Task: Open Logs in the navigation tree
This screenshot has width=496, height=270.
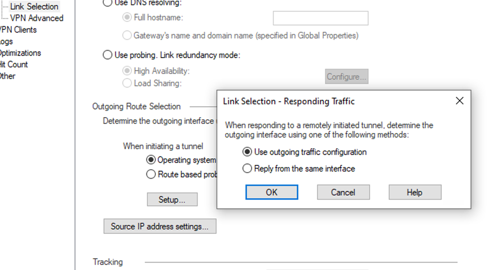Action: pos(6,41)
